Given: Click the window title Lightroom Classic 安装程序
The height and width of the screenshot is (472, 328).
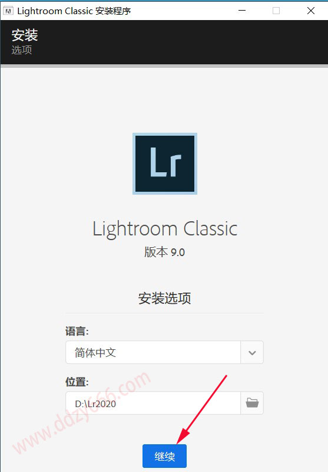Looking at the screenshot, I should coord(74,11).
